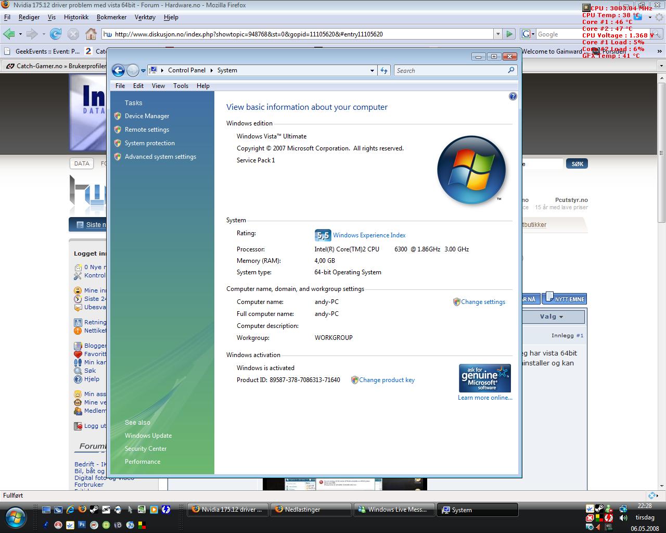
Task: Click Switch between windows icon in Quick Launch
Action: click(x=58, y=510)
